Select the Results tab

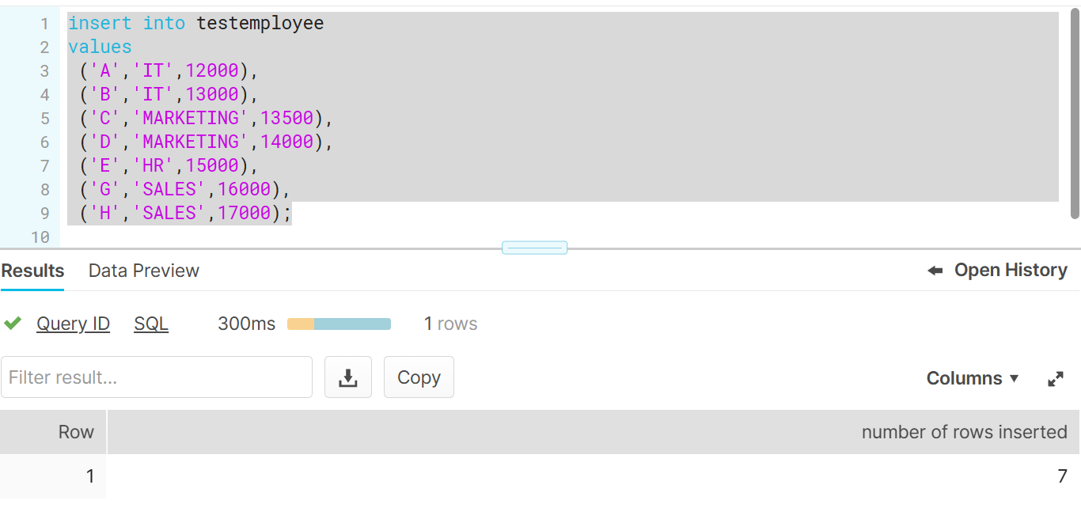tap(32, 271)
